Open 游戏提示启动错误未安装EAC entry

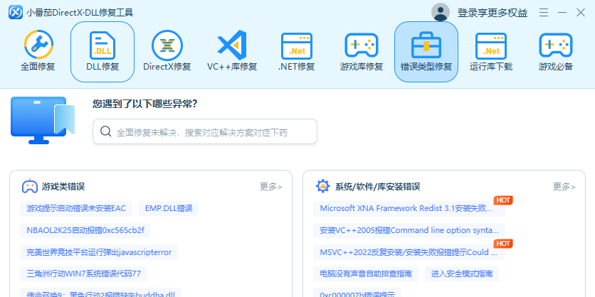click(76, 208)
